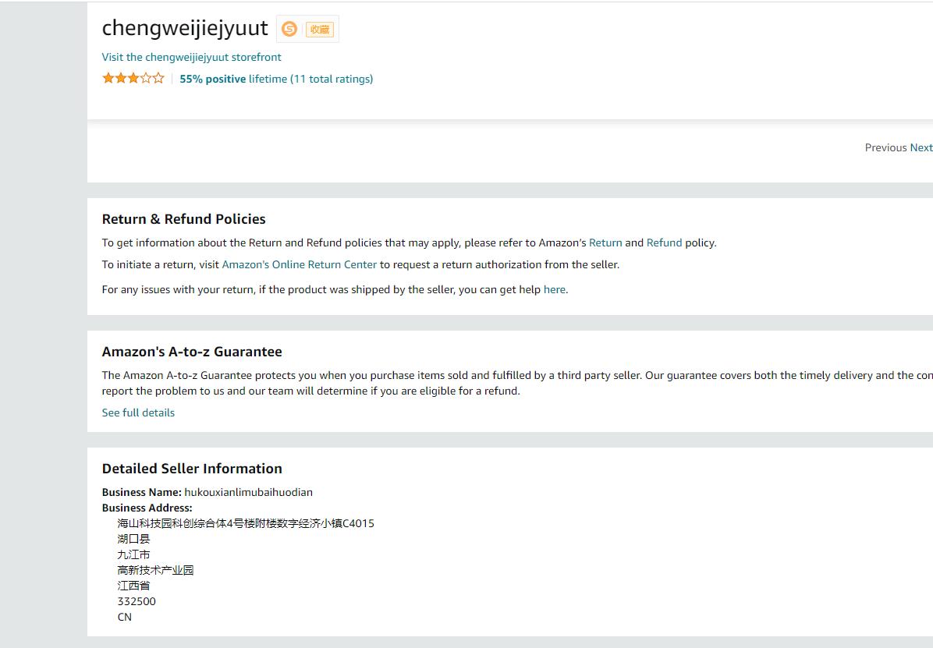933x648 pixels.
Task: Open the 55% positive lifetime ratings link
Action: (x=276, y=79)
